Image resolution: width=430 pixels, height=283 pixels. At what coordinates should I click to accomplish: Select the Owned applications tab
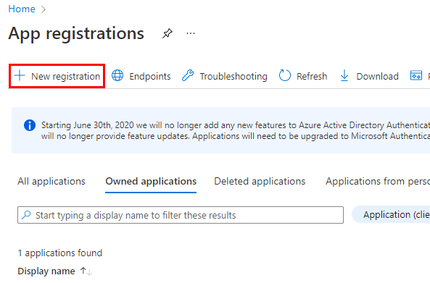click(151, 182)
